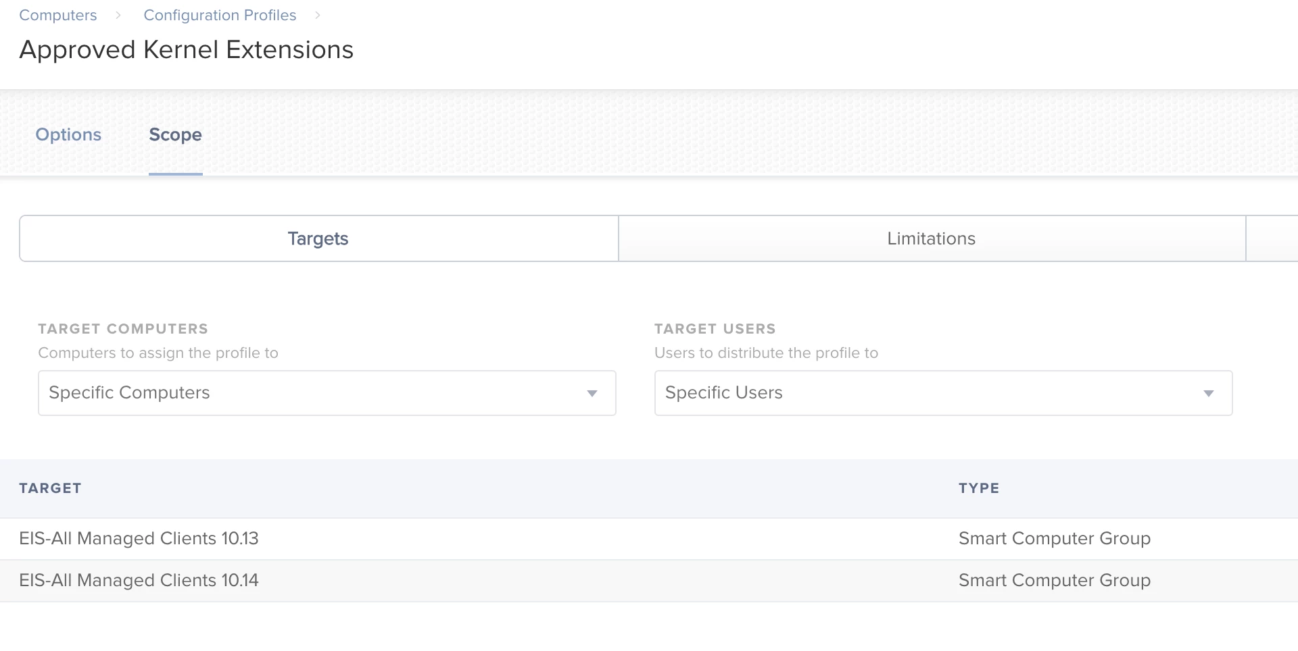Viewport: 1298px width, 651px height.
Task: Select EIS-All Managed Clients 10.13 row
Action: coord(649,539)
